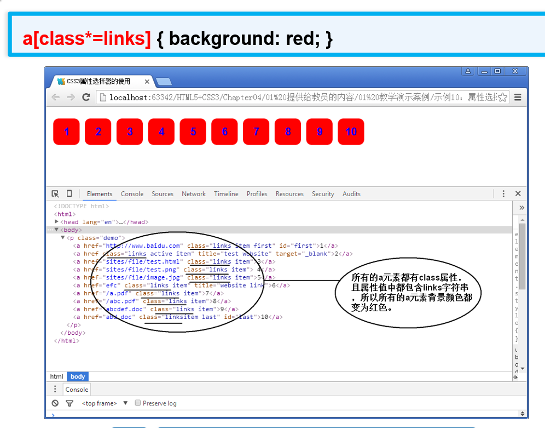The image size is (545, 428).
Task: Open the Resources tab
Action: [x=289, y=194]
